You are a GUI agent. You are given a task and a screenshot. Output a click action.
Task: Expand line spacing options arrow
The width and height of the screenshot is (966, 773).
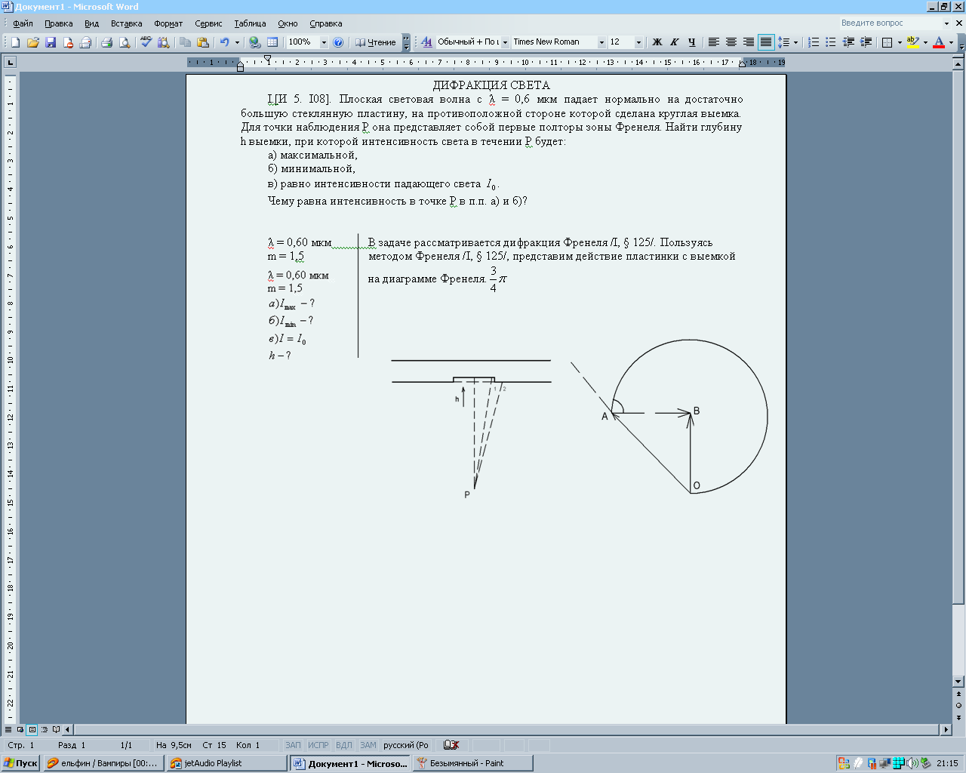click(795, 42)
